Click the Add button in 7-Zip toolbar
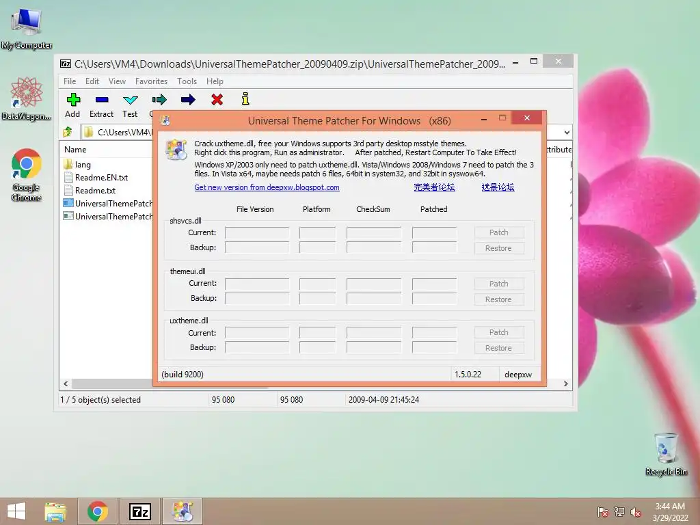Image resolution: width=700 pixels, height=525 pixels. click(72, 105)
